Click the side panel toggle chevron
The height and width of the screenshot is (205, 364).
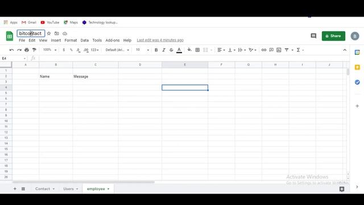click(357, 187)
